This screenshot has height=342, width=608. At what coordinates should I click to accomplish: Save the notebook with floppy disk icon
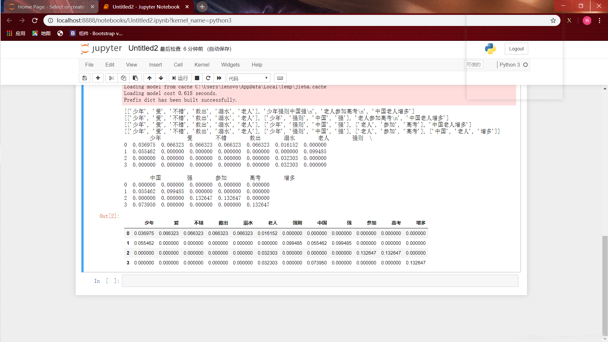[85, 78]
